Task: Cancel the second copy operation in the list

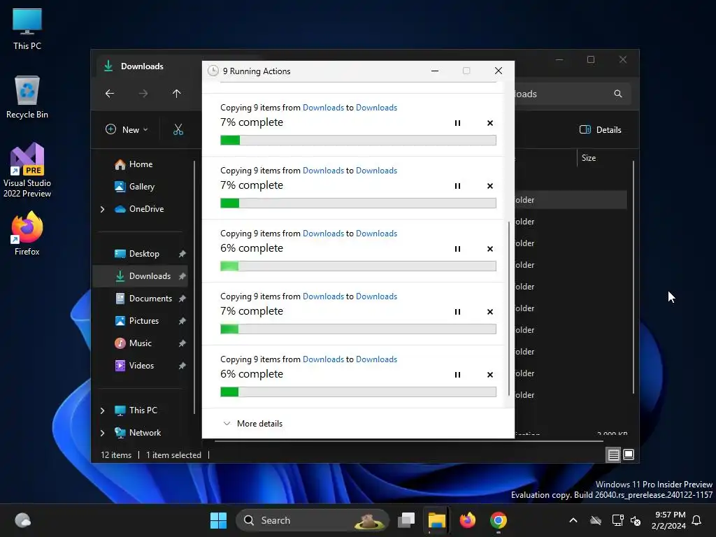Action: [490, 186]
